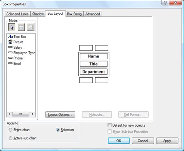Select the Title cell in box layout
The image size is (184, 151).
coord(94,64)
